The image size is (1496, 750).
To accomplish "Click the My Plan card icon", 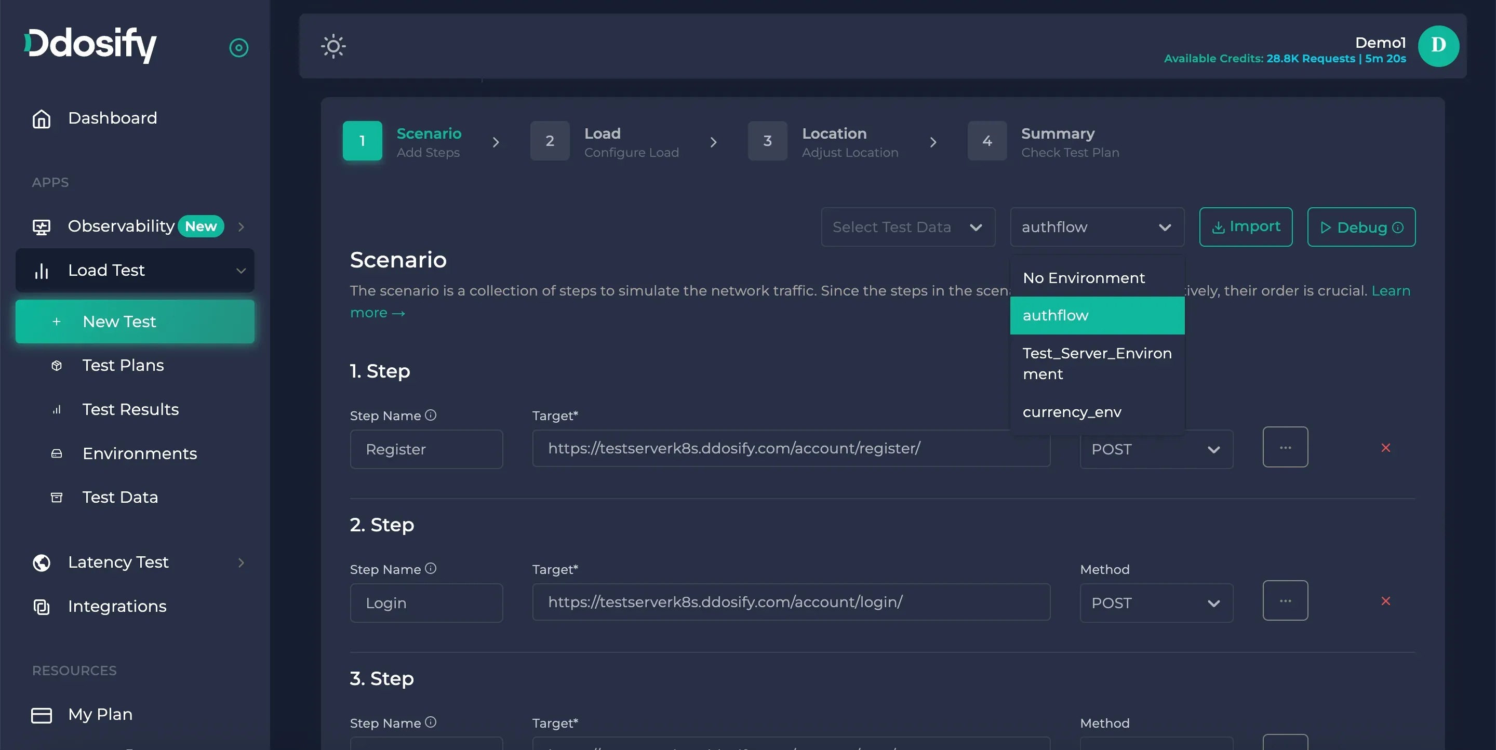I will click(41, 715).
